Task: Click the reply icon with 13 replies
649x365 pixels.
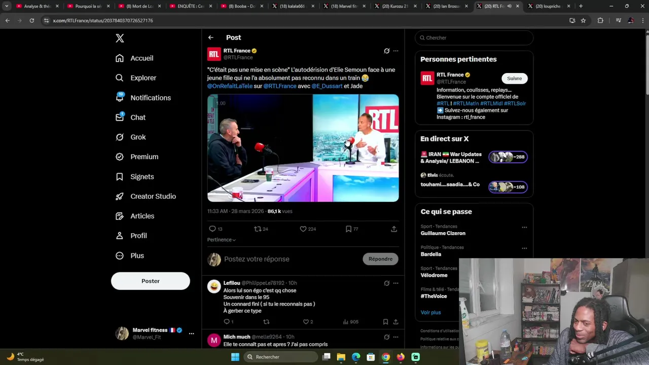Action: pyautogui.click(x=212, y=229)
